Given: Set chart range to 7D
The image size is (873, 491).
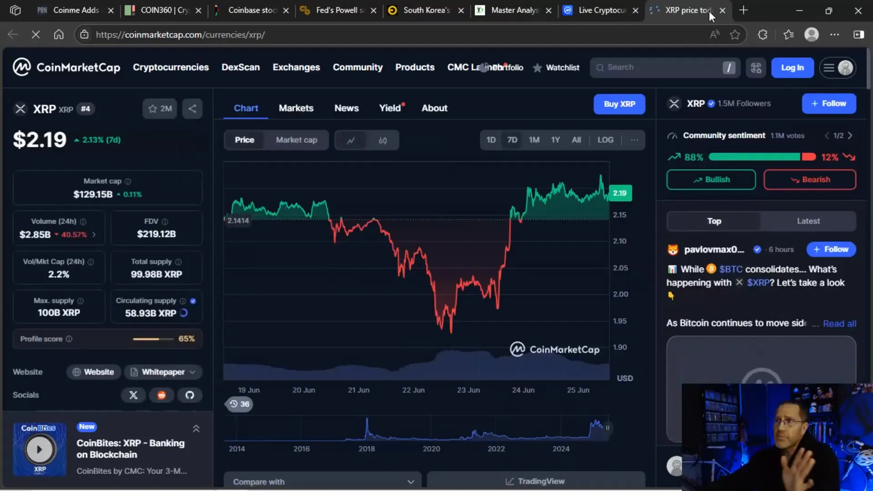Looking at the screenshot, I should (512, 140).
